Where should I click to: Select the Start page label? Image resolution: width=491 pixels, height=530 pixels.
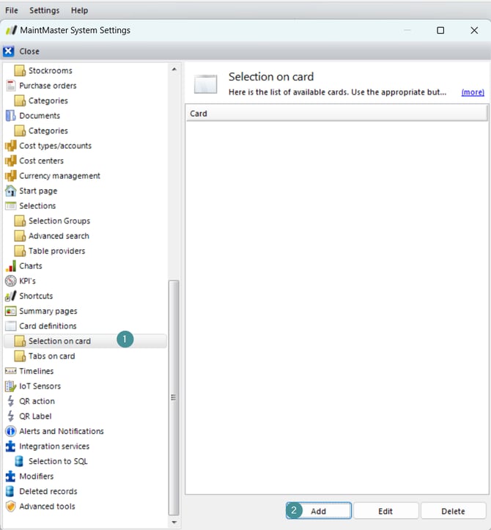point(38,191)
